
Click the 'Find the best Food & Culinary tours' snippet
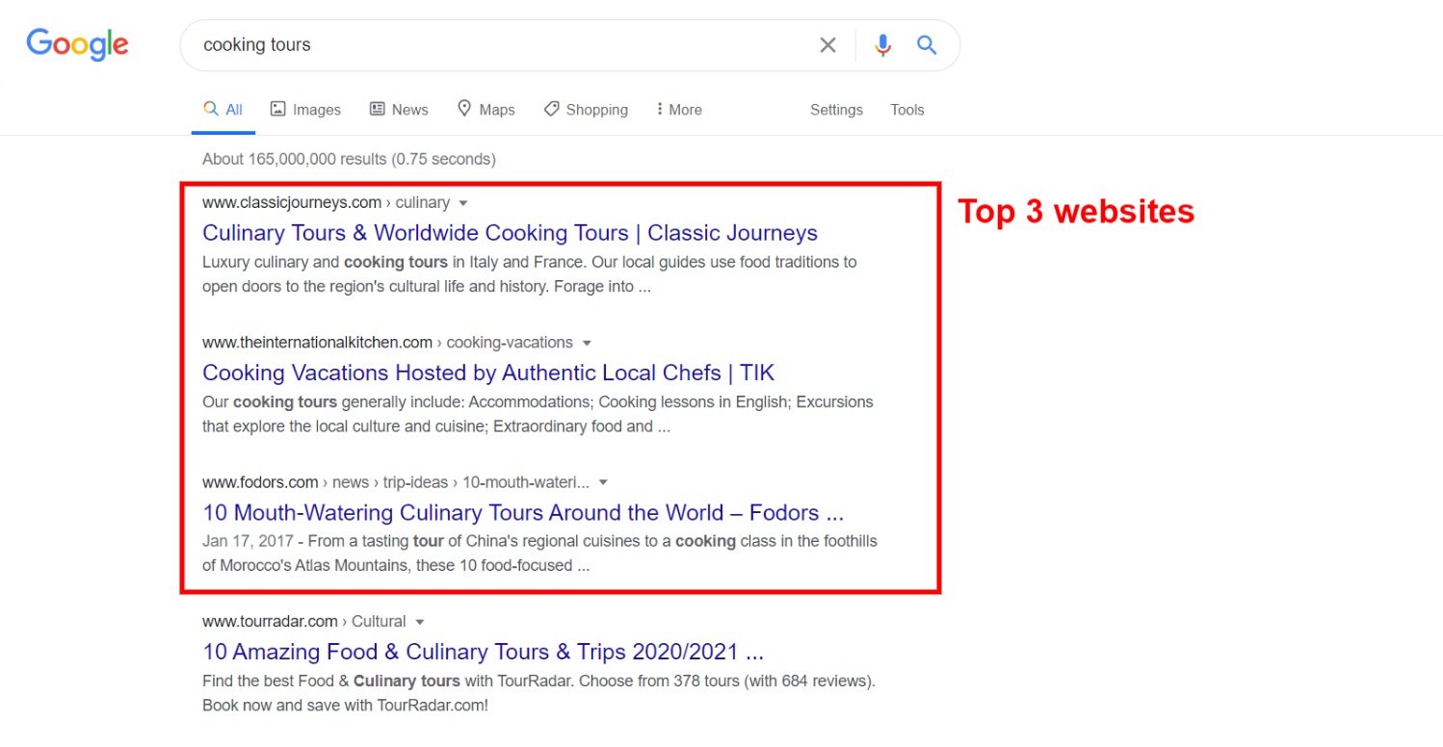click(538, 693)
